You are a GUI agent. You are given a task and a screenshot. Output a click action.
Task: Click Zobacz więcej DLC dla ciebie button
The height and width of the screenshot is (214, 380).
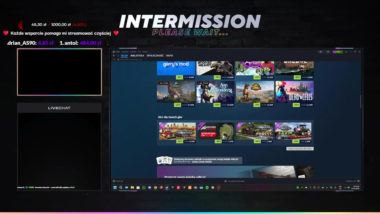[300, 149]
